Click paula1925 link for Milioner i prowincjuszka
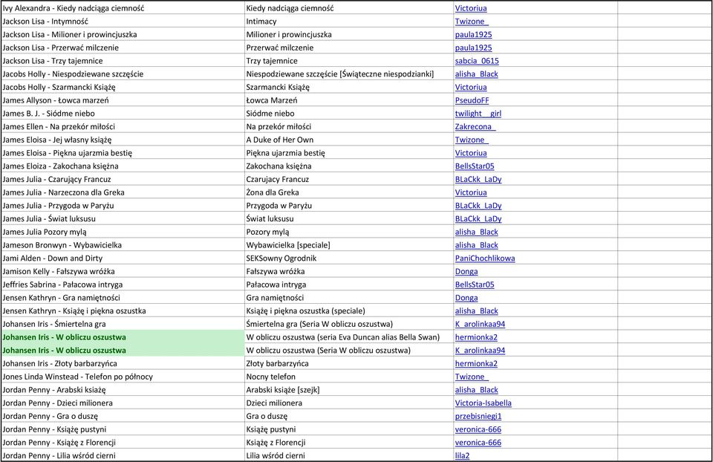This screenshot has height=462, width=713. point(473,35)
